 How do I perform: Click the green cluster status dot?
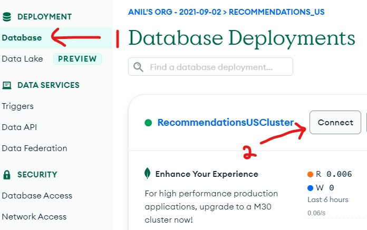[x=148, y=123]
